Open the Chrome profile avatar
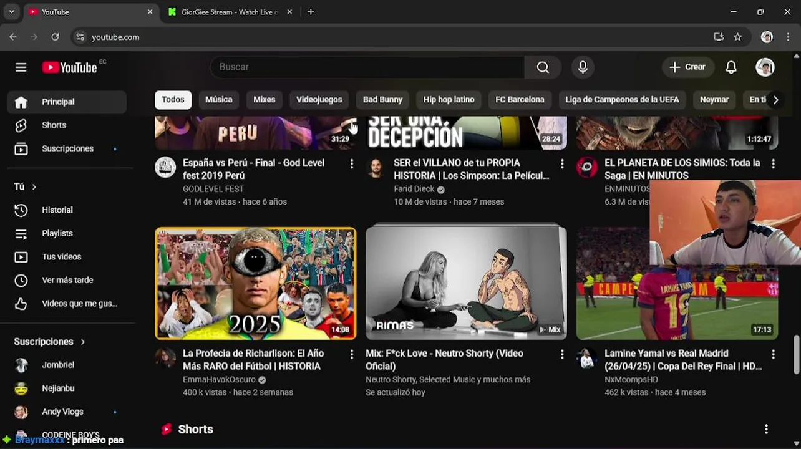This screenshot has width=801, height=449. pyautogui.click(x=767, y=37)
